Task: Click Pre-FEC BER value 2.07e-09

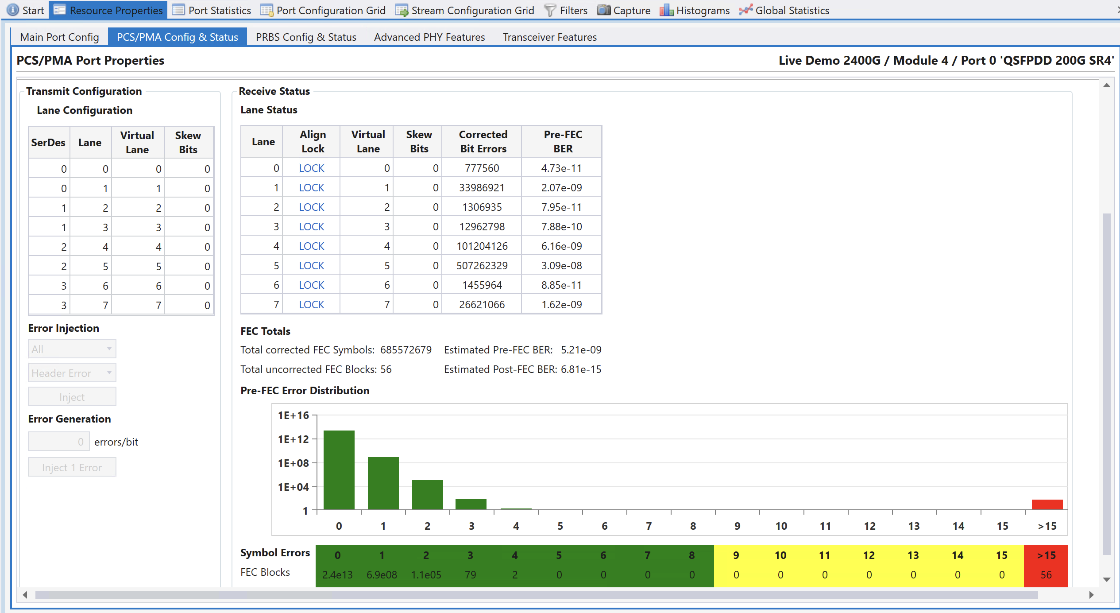Action: (561, 187)
